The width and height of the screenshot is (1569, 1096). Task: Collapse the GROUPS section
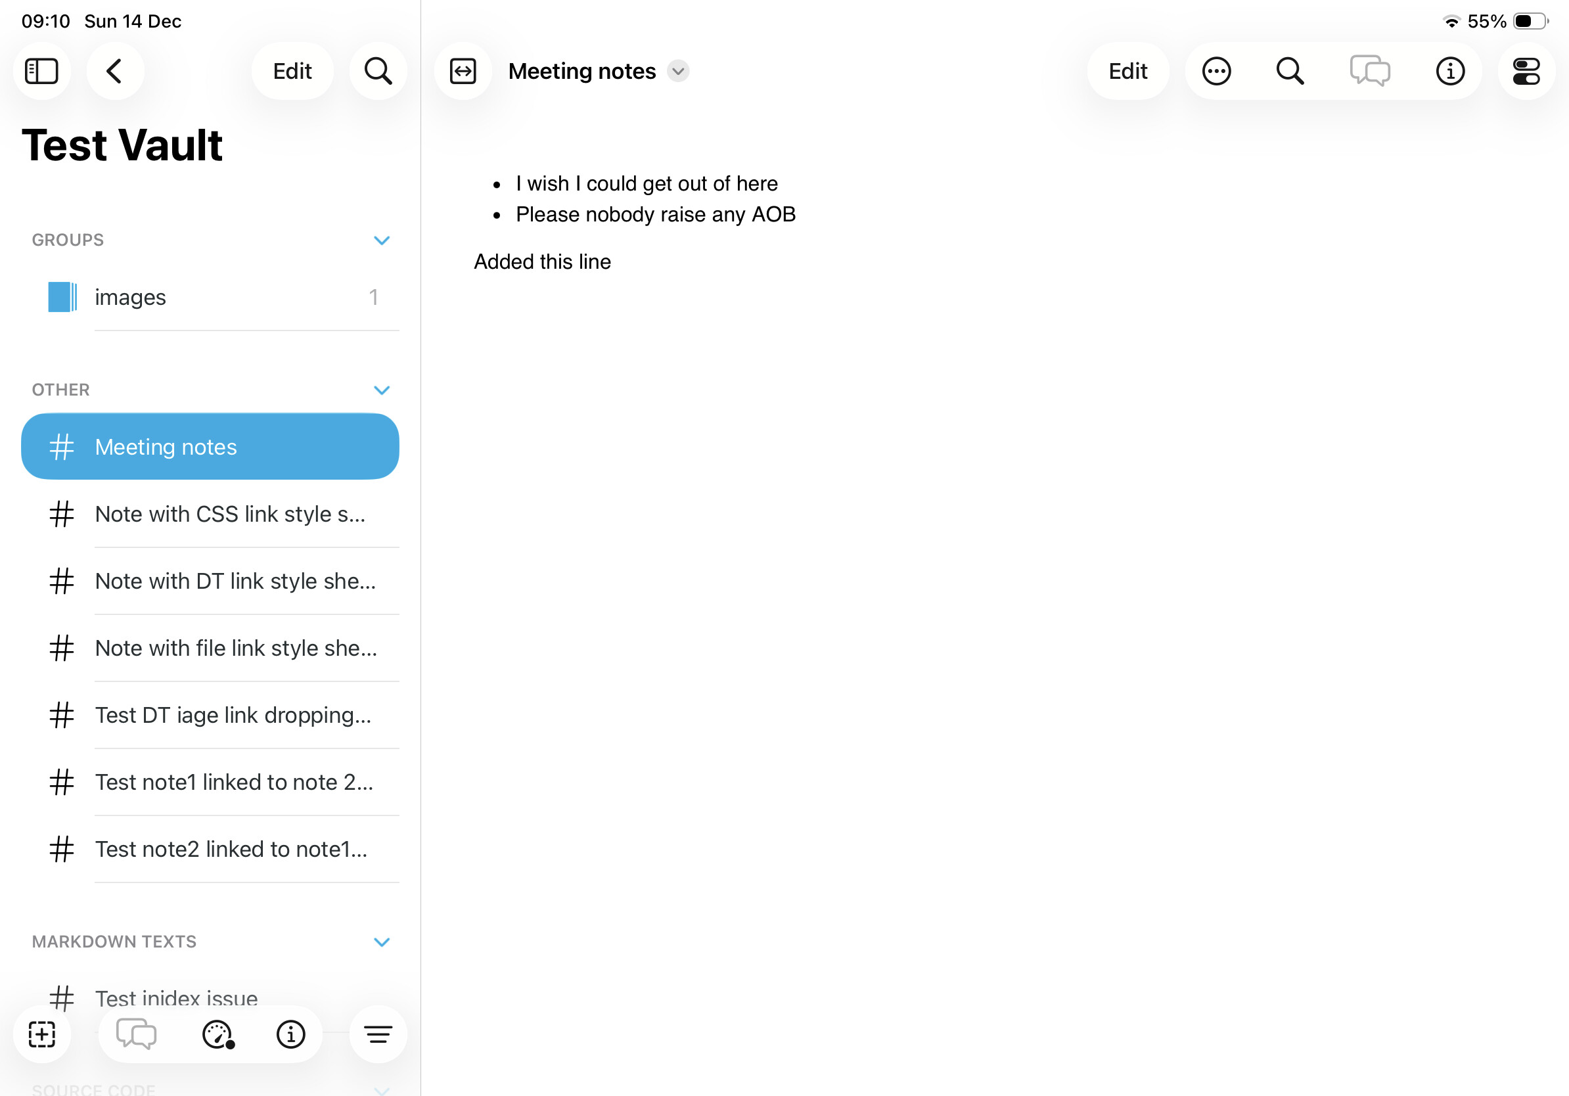(x=381, y=240)
